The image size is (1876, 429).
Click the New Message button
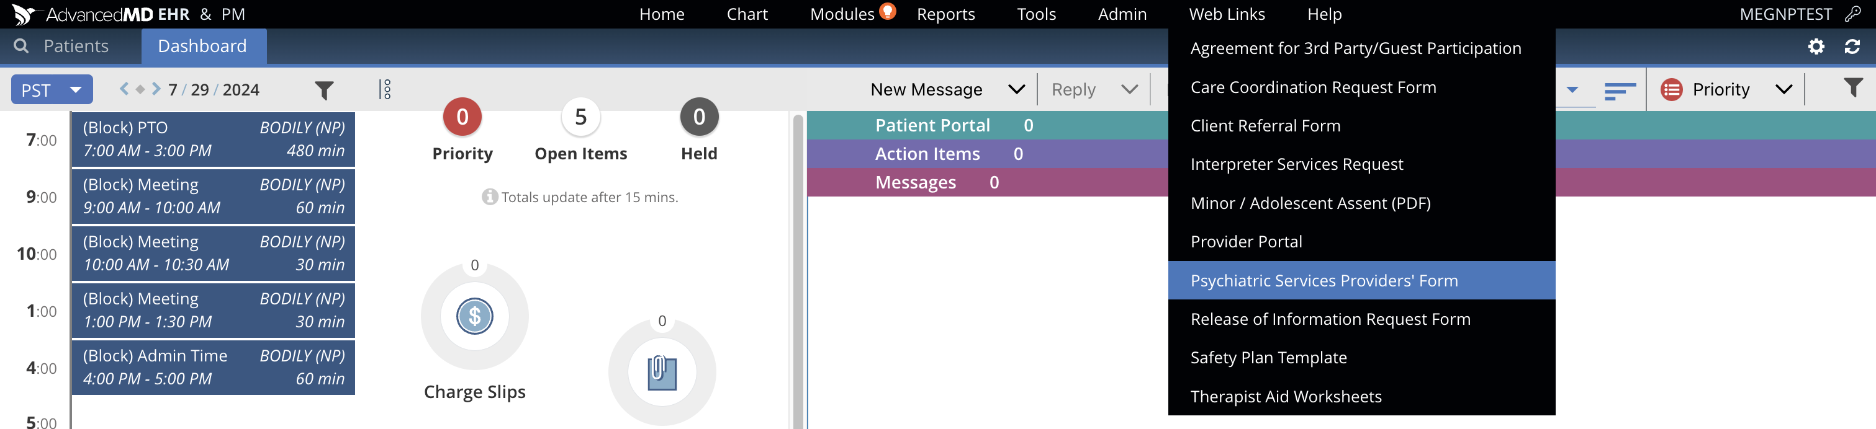pos(926,89)
